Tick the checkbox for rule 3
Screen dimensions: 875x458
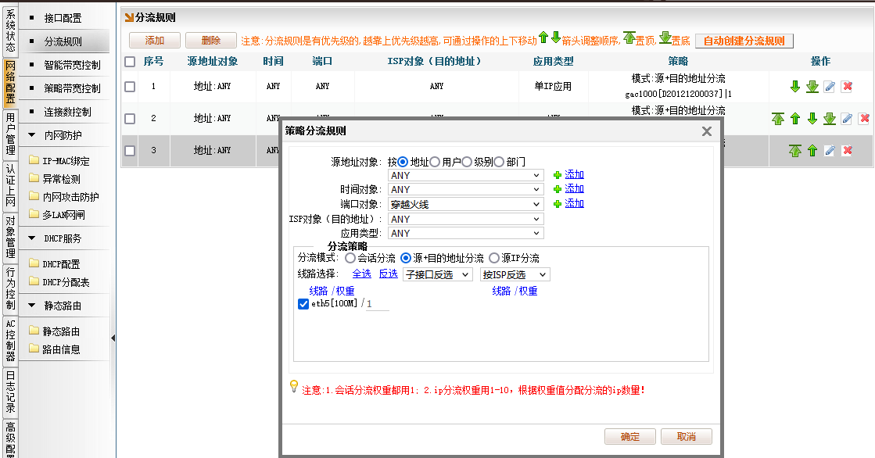point(130,150)
